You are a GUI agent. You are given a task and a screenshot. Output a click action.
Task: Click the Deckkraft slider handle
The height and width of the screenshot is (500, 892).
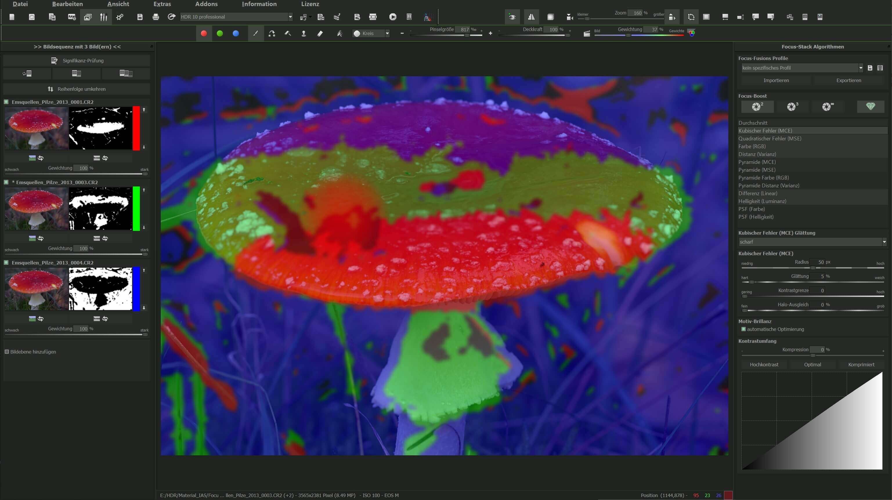point(568,35)
